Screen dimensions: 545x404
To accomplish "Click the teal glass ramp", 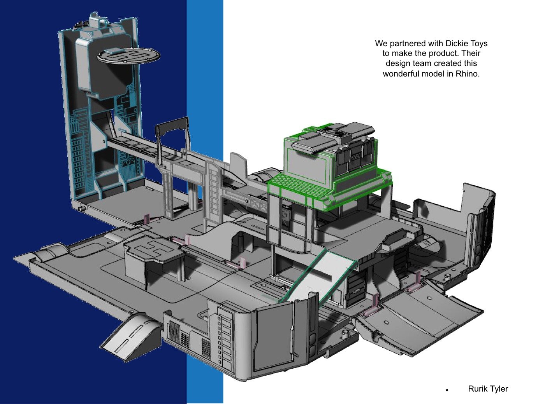I will tap(317, 277).
